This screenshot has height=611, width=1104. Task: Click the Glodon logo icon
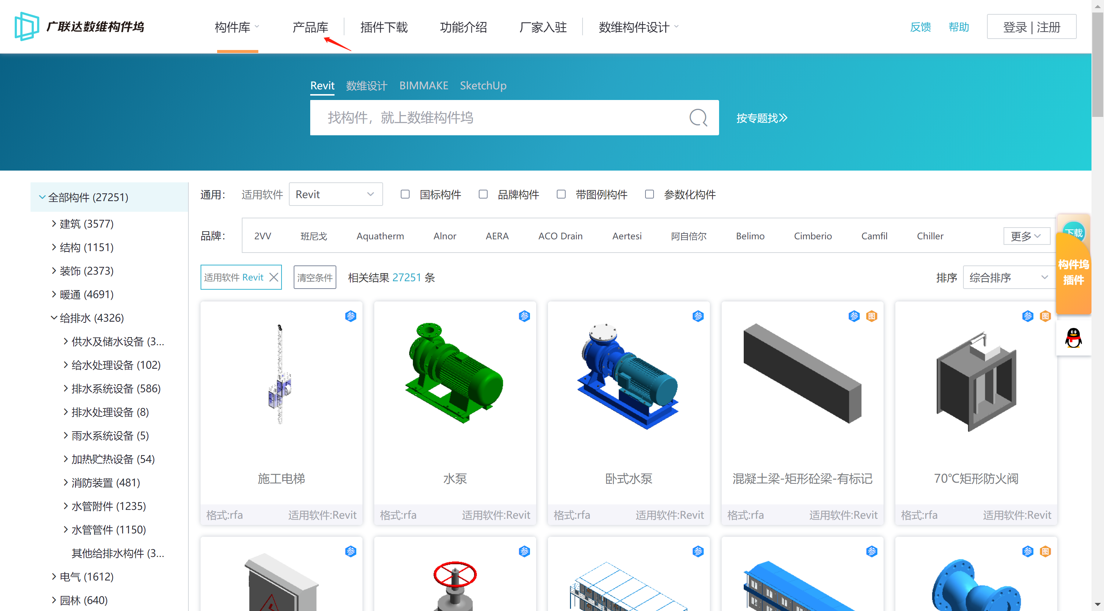(26, 26)
